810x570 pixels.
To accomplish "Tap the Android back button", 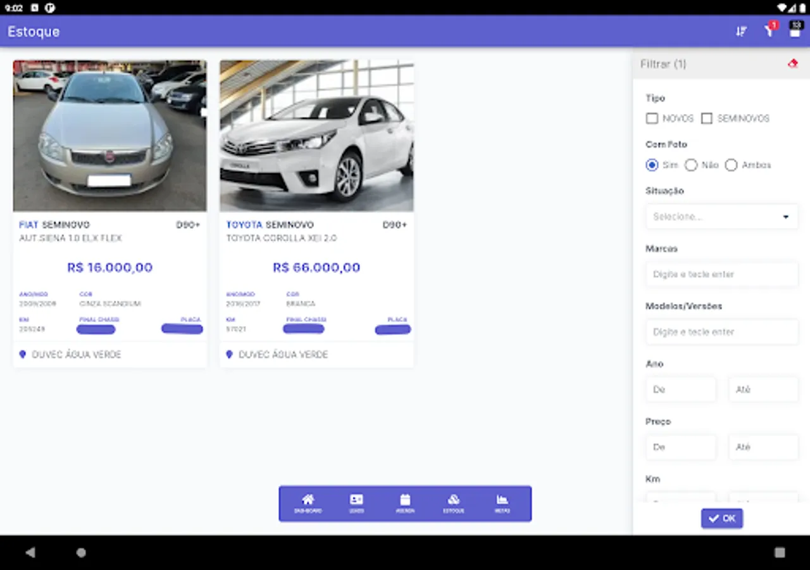I will [x=30, y=552].
